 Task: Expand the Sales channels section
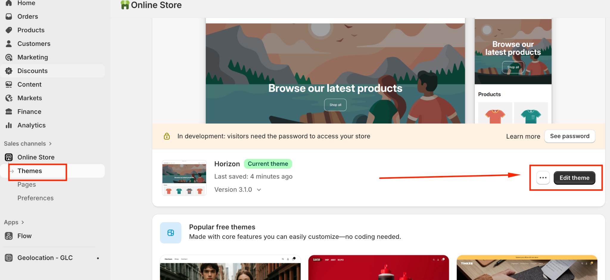point(28,144)
